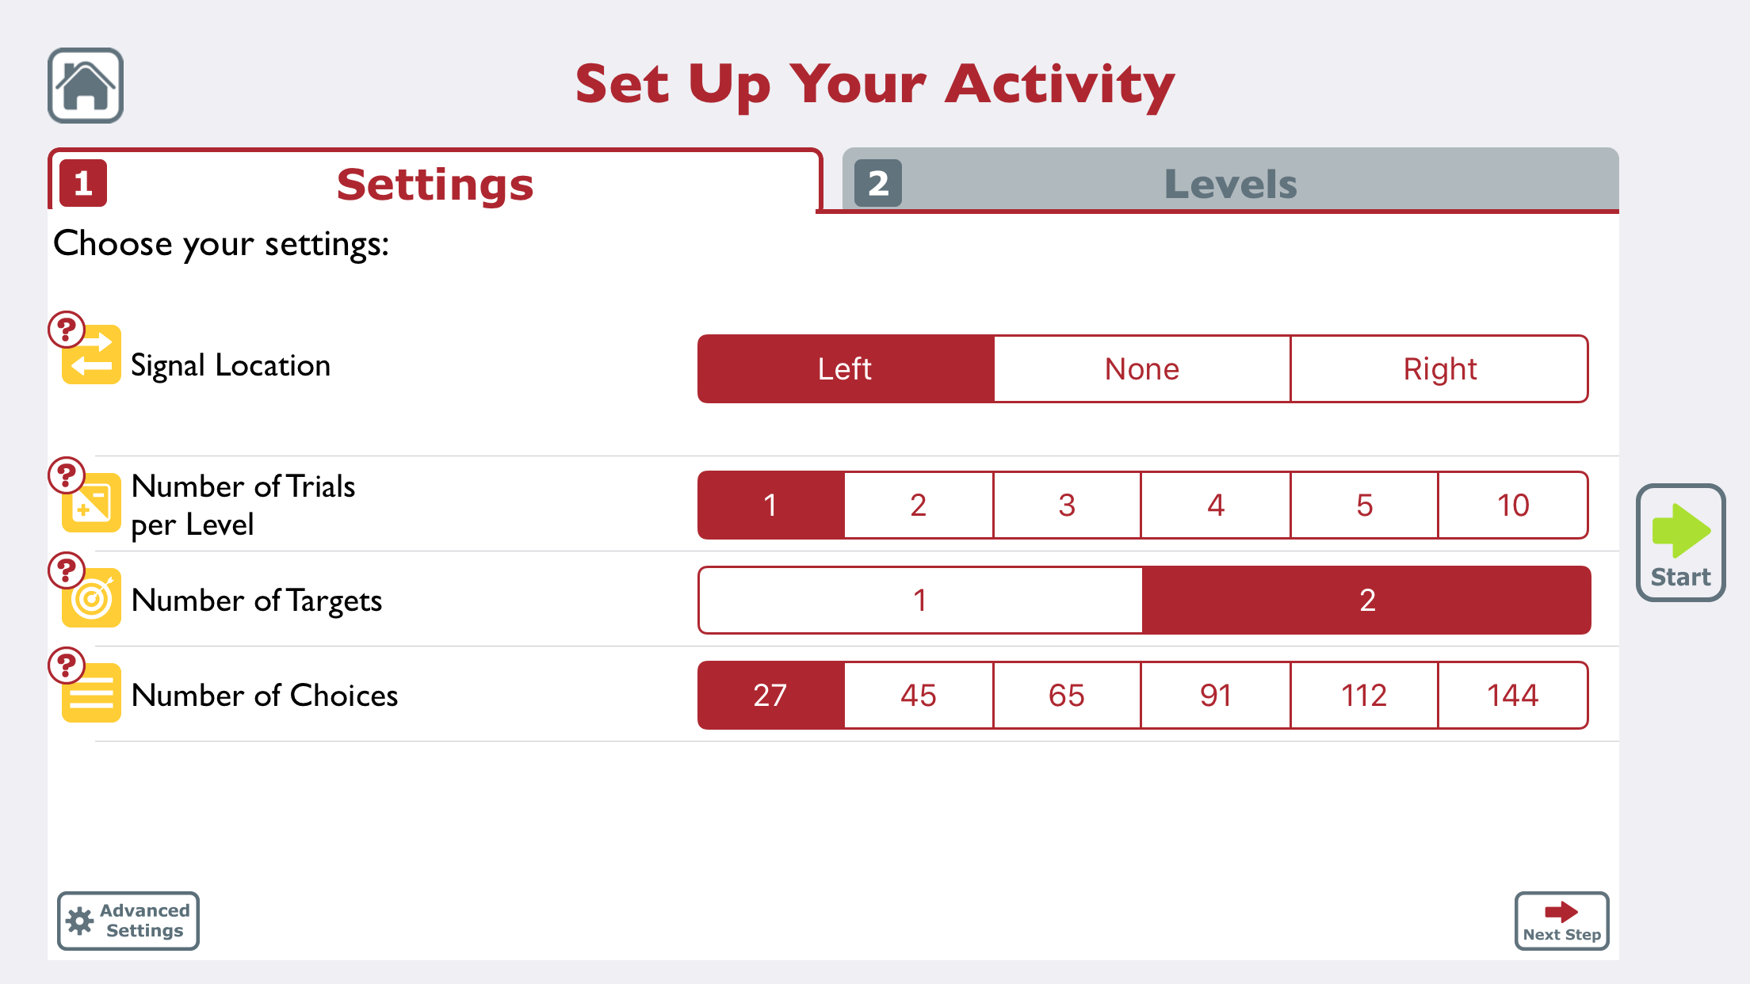1750x984 pixels.
Task: Open Advanced Settings gear button
Action: coord(128,921)
